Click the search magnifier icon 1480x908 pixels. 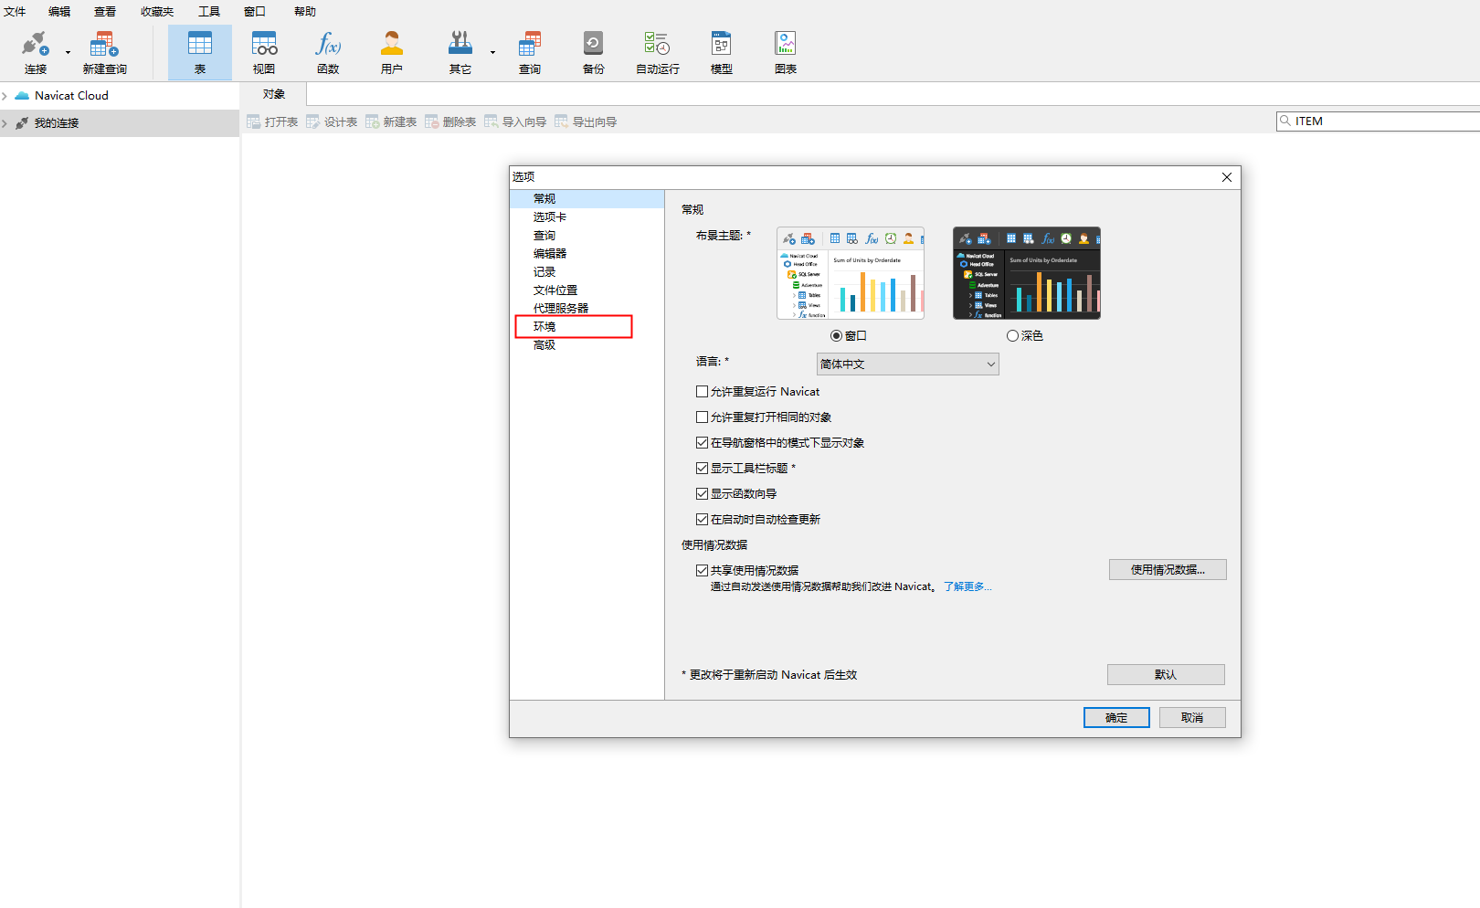point(1285,121)
